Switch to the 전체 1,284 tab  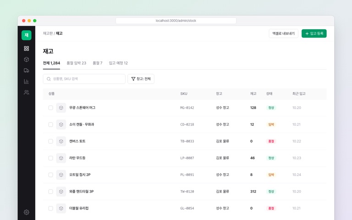coord(51,63)
